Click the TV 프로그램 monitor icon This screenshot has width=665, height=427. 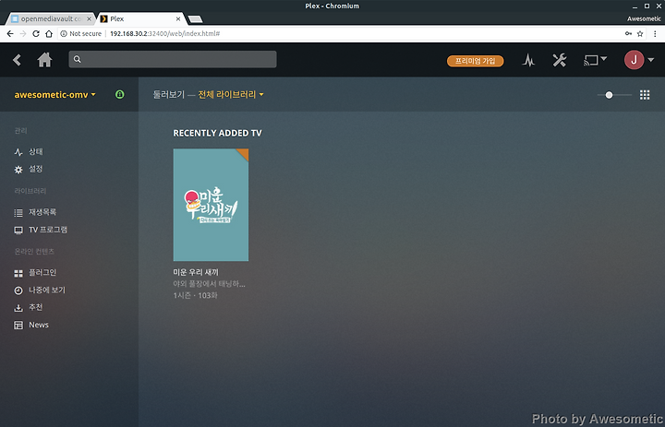[x=18, y=231]
